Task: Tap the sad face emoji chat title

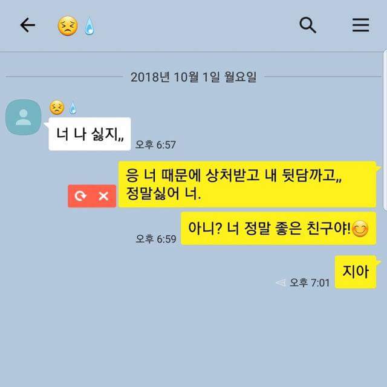Action: (x=68, y=26)
